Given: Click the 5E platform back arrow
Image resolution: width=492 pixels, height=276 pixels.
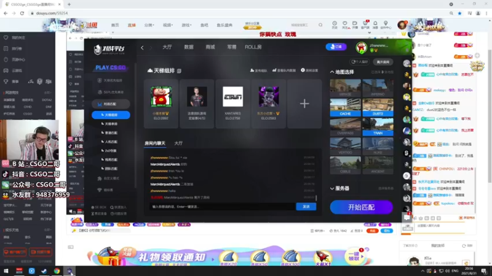Looking at the screenshot, I should [x=142, y=48].
